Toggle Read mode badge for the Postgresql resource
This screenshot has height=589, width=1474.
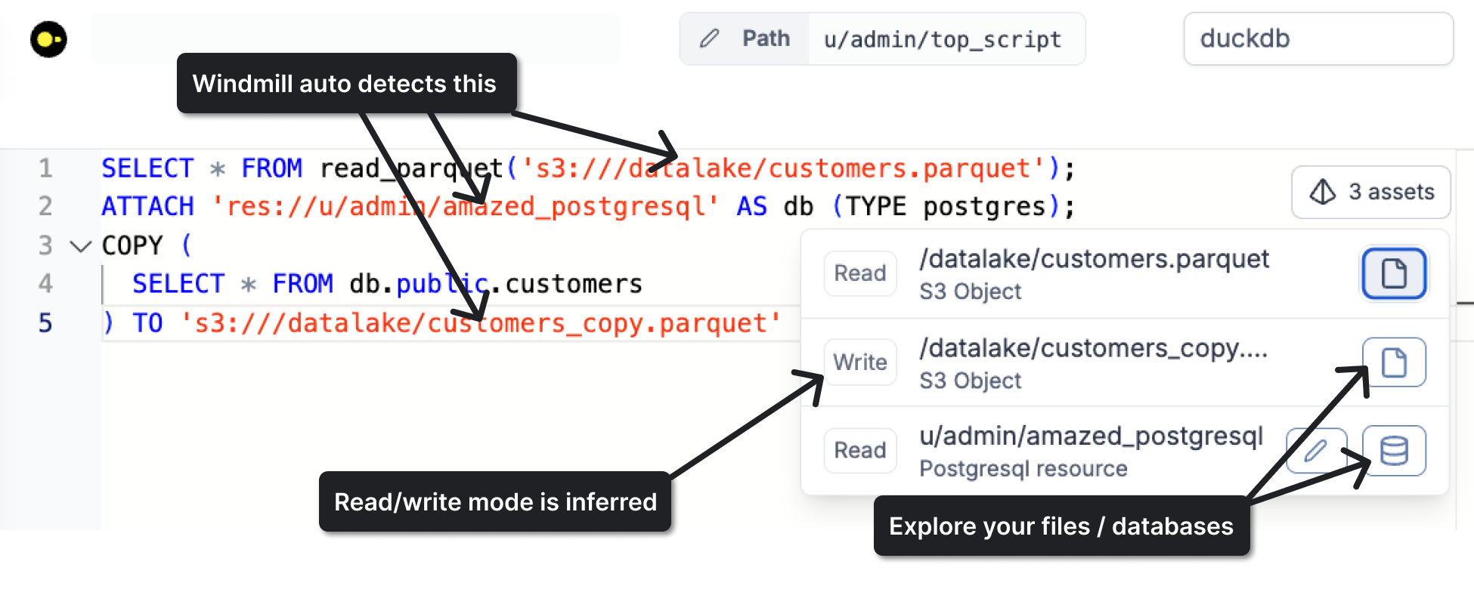point(859,450)
